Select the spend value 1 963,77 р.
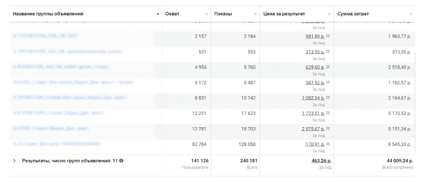 pyautogui.click(x=399, y=36)
